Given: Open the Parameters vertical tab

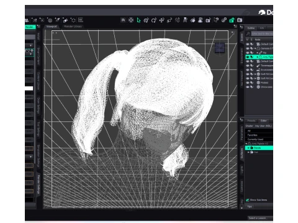Looking at the screenshot, I should pos(242,133).
